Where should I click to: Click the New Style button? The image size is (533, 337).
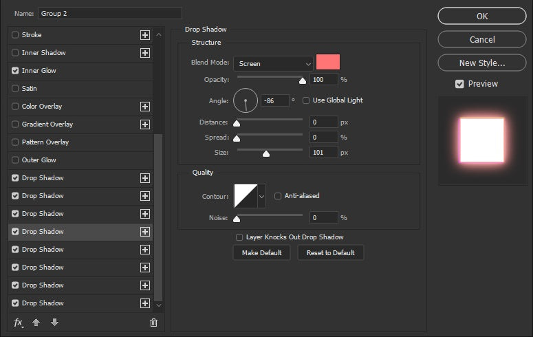point(482,63)
